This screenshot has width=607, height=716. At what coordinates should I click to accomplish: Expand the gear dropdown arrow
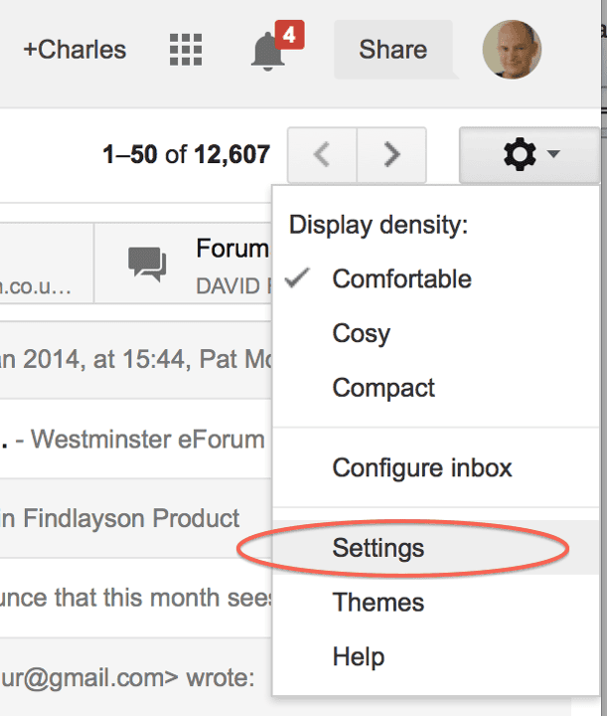pyautogui.click(x=553, y=154)
